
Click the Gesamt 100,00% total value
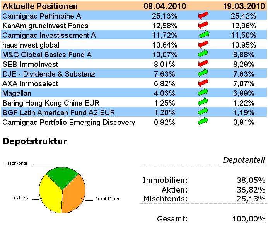coord(249,219)
